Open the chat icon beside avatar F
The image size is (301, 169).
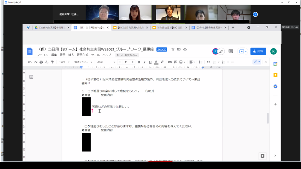point(222,51)
